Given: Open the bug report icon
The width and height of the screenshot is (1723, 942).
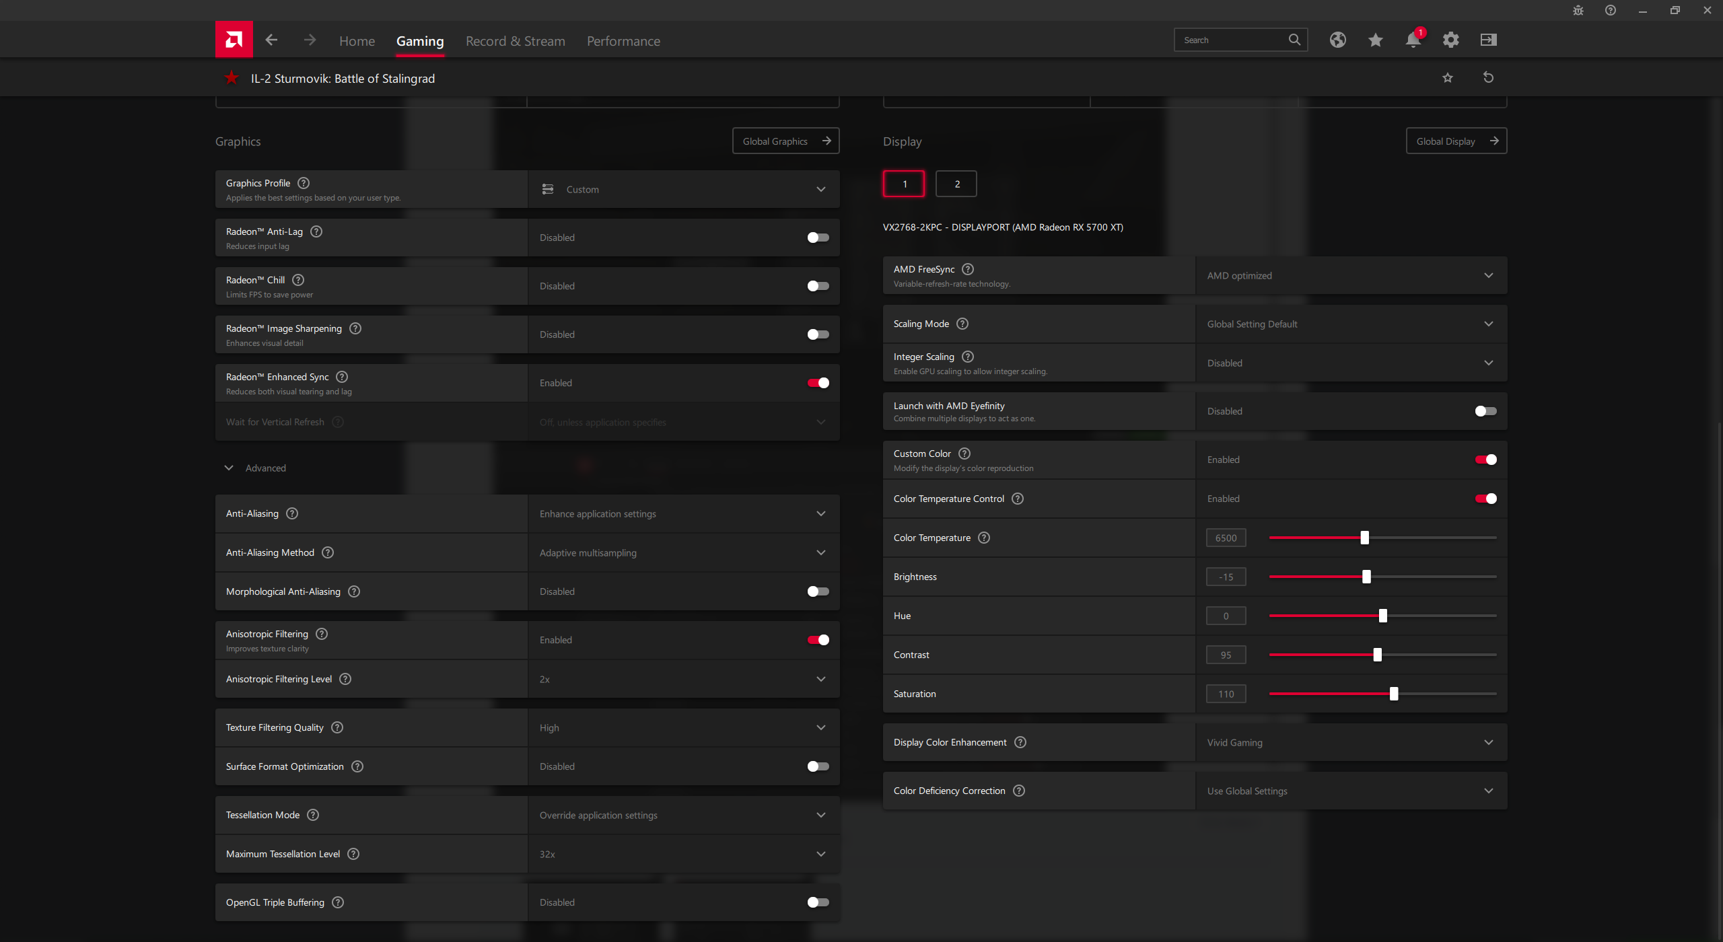Looking at the screenshot, I should (1578, 10).
